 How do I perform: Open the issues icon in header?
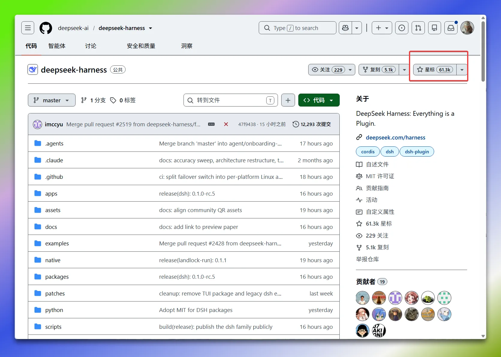tap(402, 28)
